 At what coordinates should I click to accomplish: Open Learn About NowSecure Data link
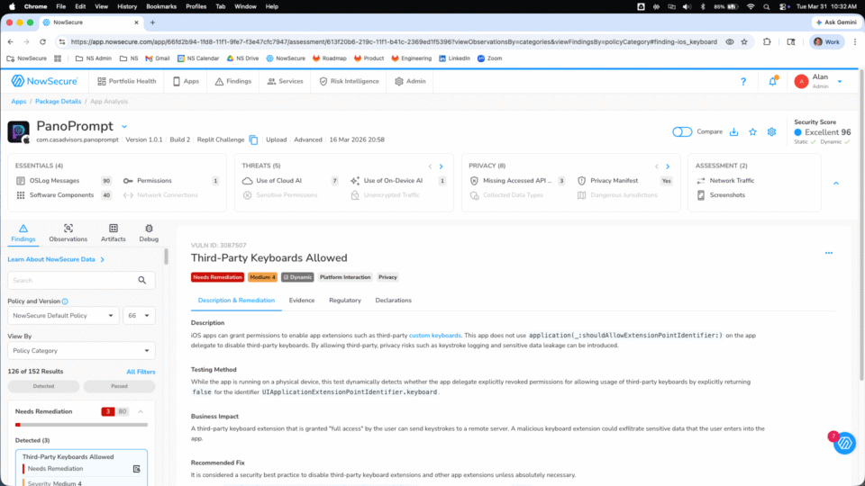point(56,259)
